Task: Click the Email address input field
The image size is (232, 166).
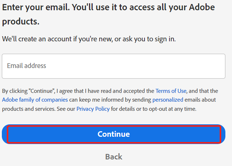Action: [113, 66]
